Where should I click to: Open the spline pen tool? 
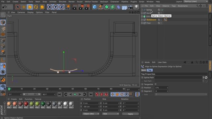pyautogui.click(x=101, y=7)
